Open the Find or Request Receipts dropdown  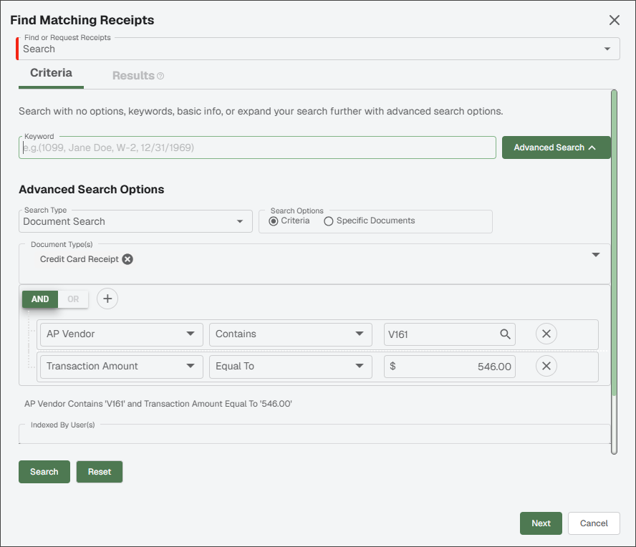point(319,49)
